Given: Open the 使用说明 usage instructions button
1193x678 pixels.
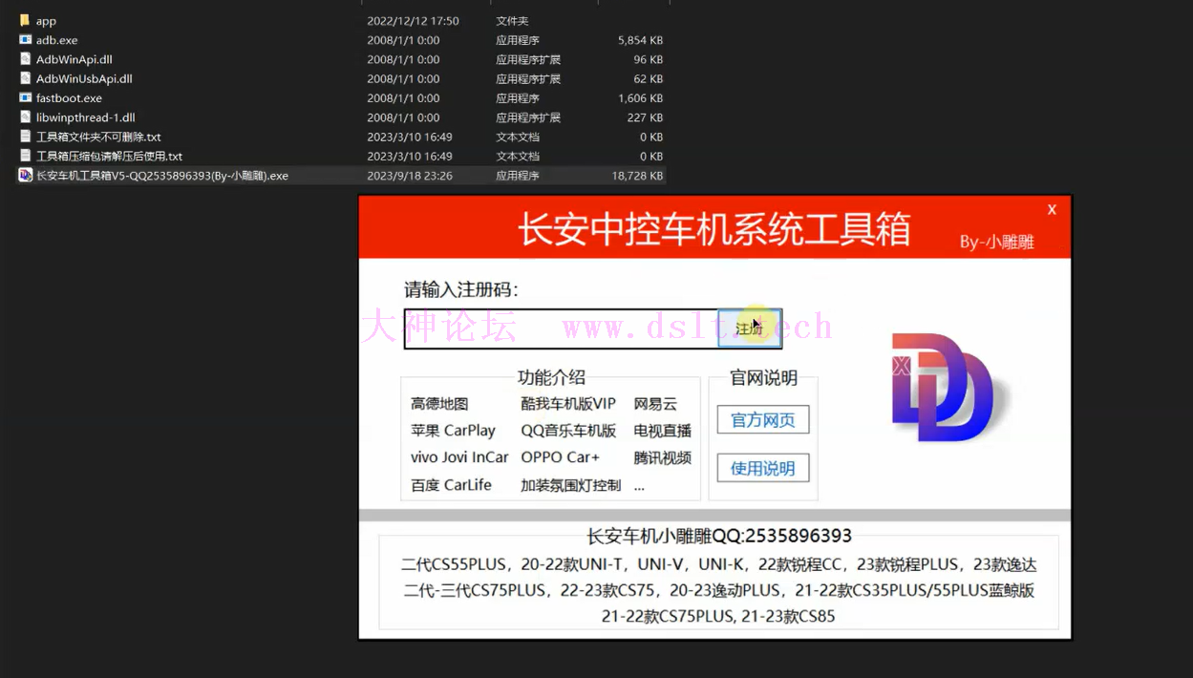Looking at the screenshot, I should coord(762,468).
